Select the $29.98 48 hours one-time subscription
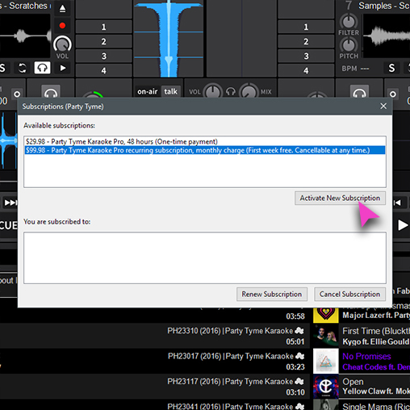 205,141
